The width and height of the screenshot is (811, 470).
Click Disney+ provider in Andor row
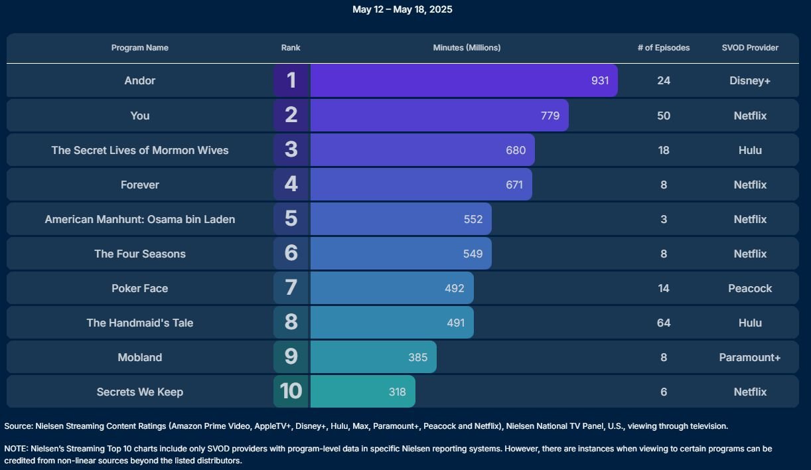point(750,80)
